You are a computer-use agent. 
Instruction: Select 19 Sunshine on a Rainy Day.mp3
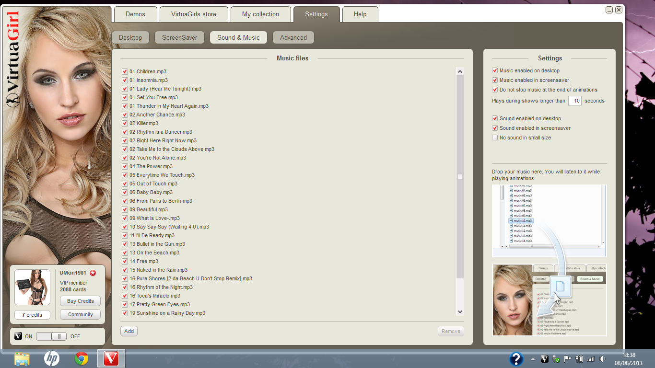point(167,313)
